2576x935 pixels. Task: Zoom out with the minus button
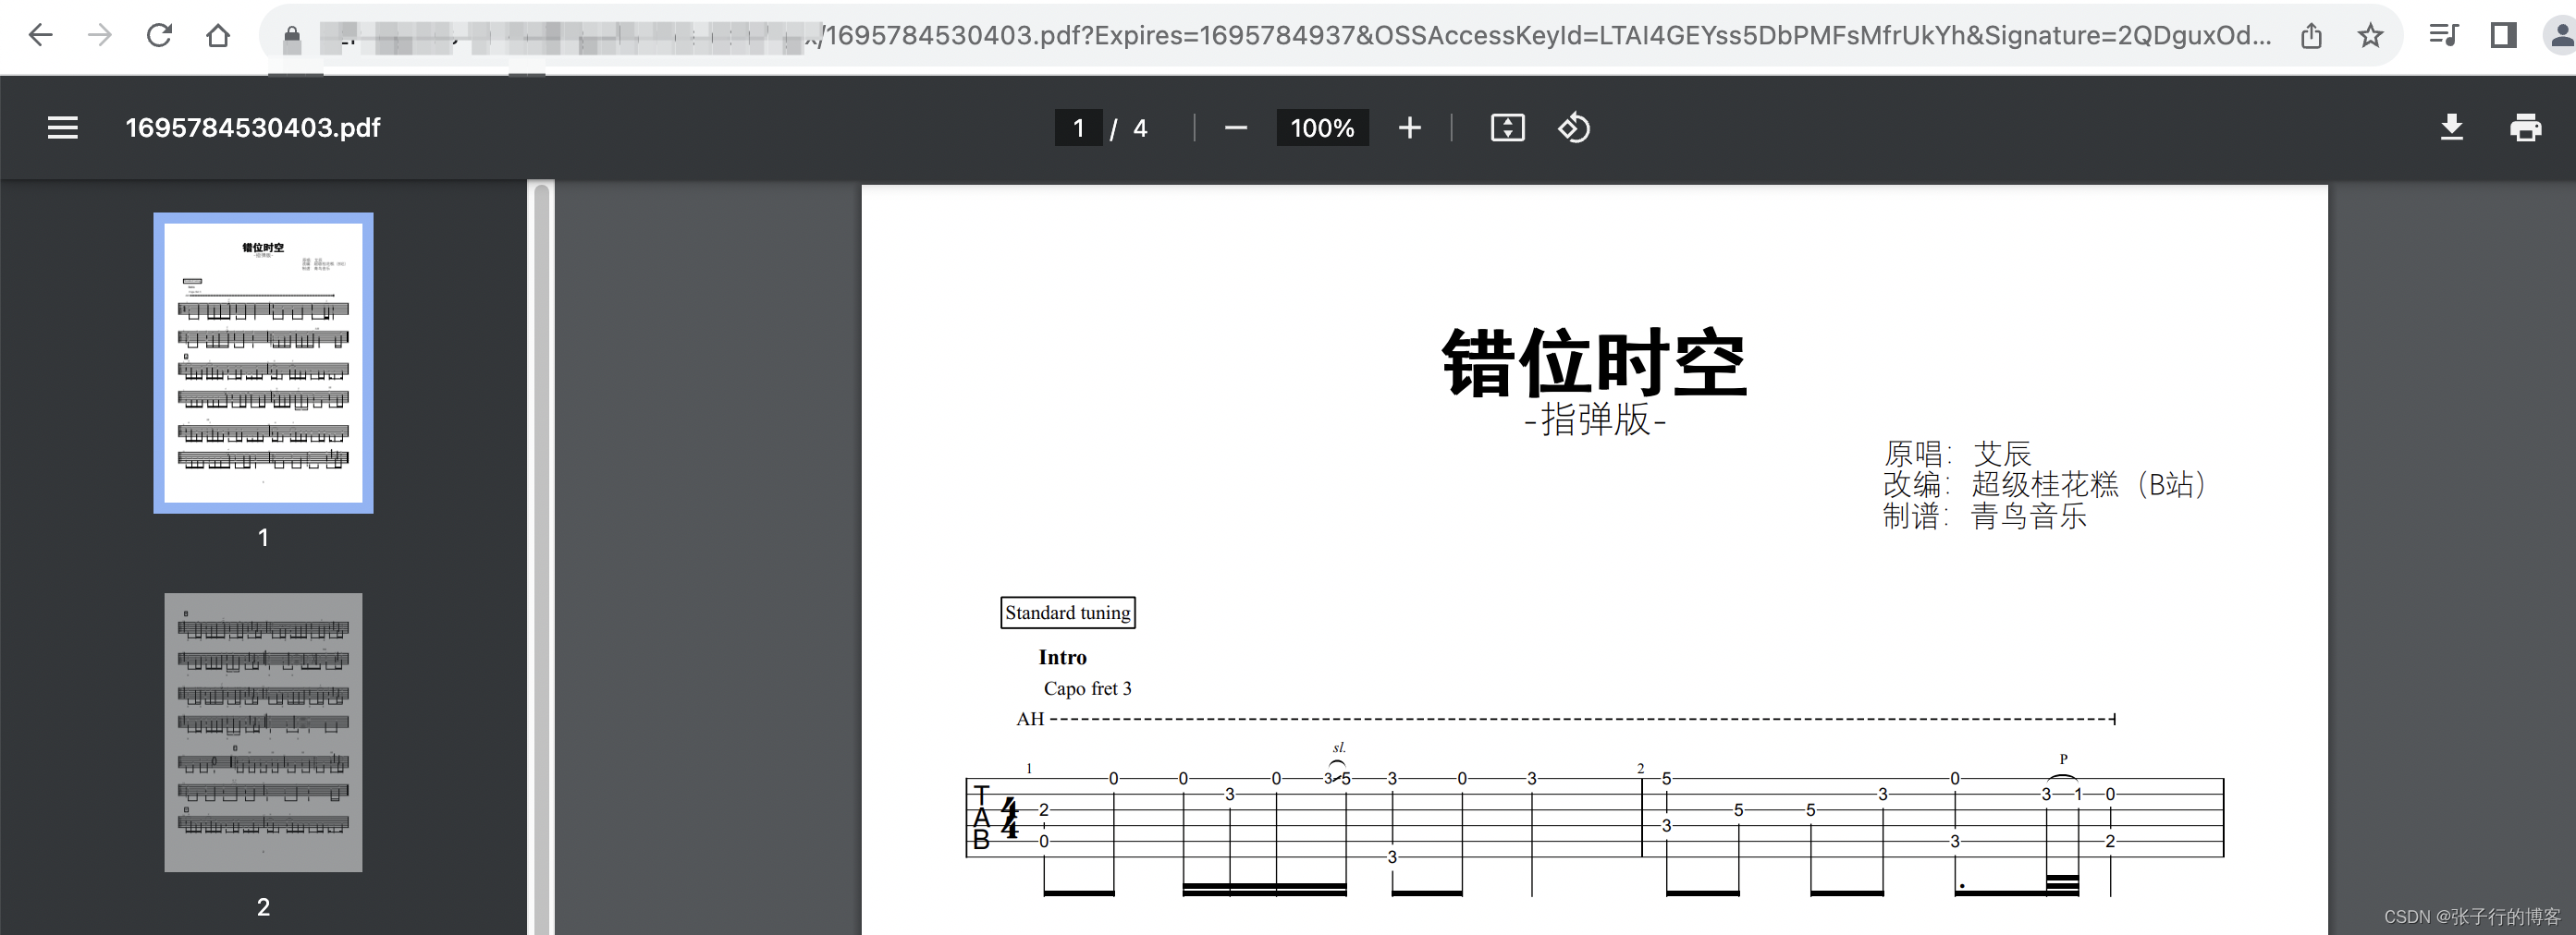1236,127
